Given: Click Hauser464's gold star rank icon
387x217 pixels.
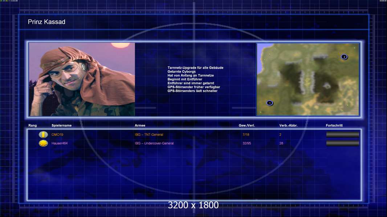Looking at the screenshot, I should (x=43, y=143).
